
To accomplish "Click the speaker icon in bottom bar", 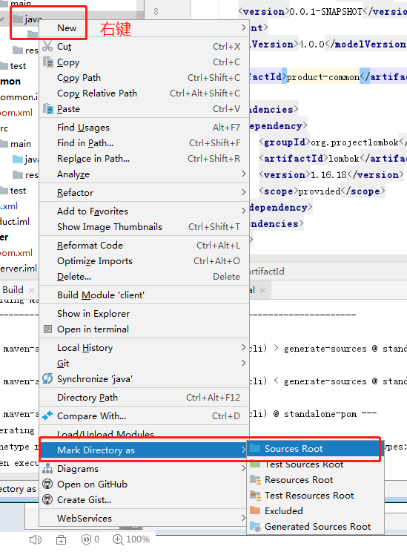I will point(35,539).
